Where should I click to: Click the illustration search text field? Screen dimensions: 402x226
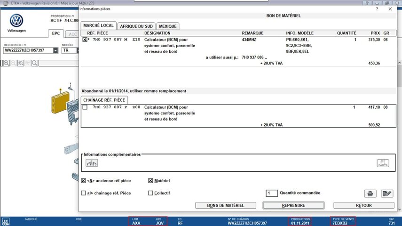(x=58, y=63)
